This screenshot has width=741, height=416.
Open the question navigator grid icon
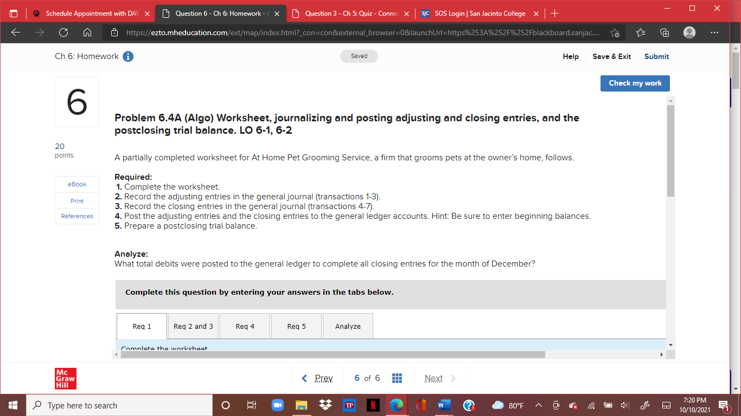click(397, 378)
